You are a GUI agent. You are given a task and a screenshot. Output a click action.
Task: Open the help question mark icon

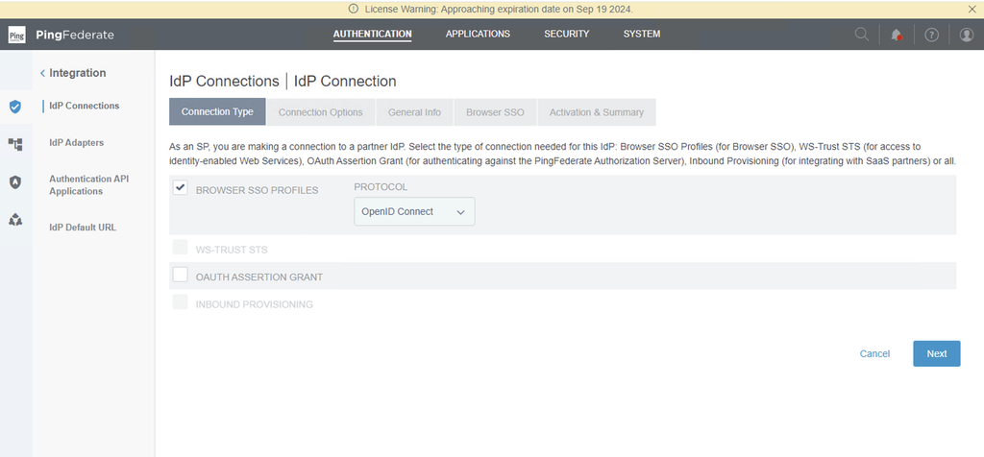(932, 36)
